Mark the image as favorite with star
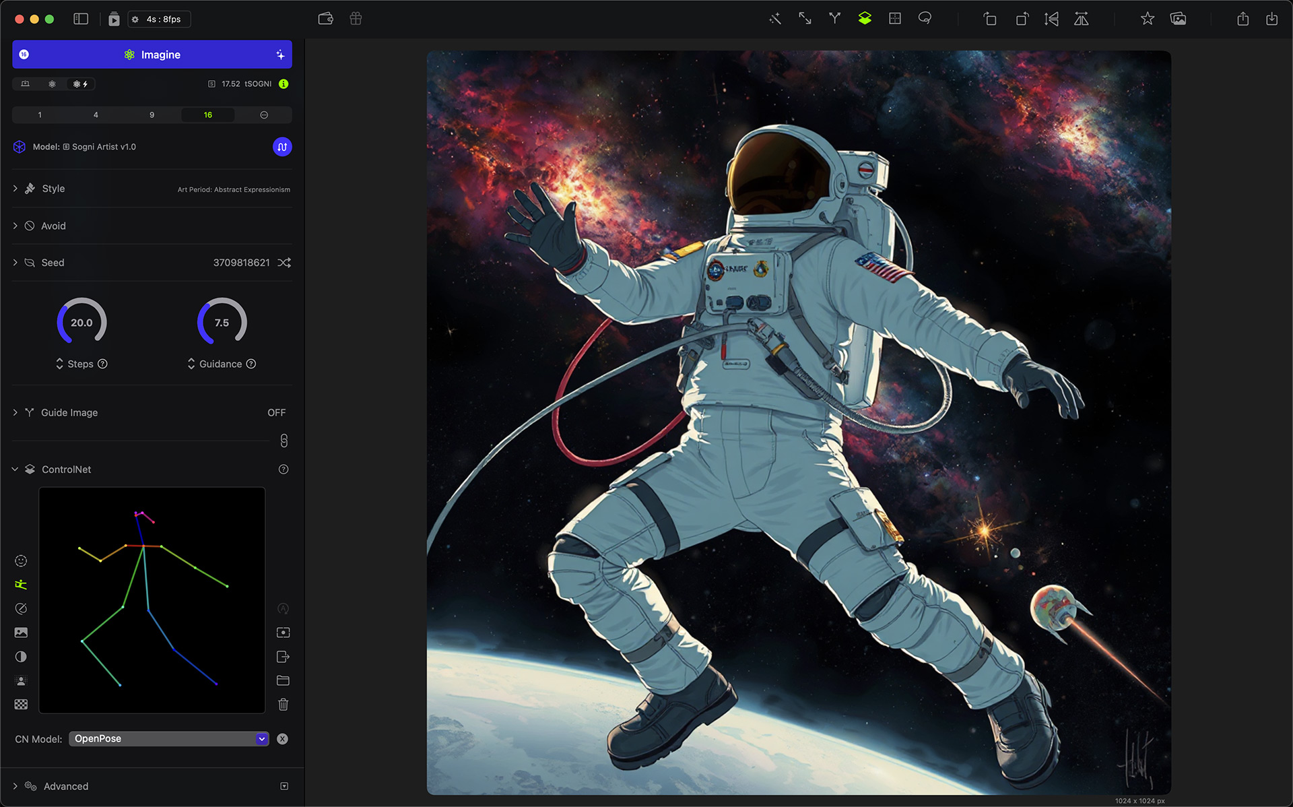 [1148, 19]
